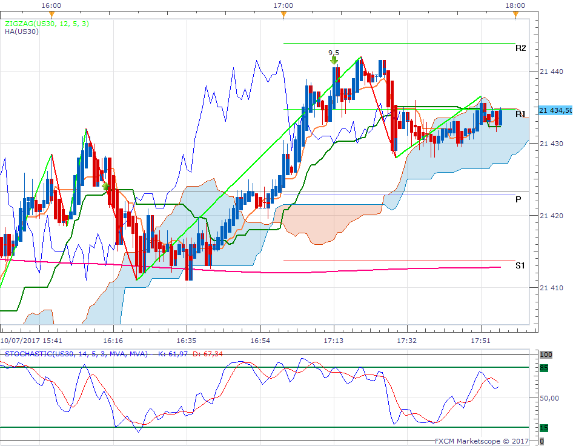573x446 pixels.
Task: Click the 16:35 time axis label
Action: pos(187,341)
